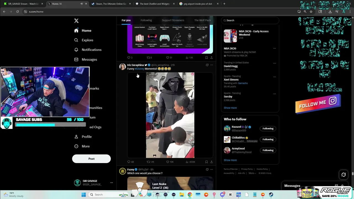Viewport: 354px width, 199px height.
Task: Open Discord from the taskbar
Action: click(222, 195)
